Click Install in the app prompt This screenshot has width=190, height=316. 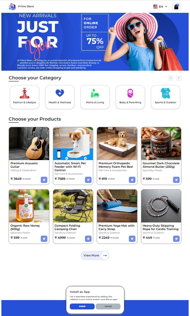[82, 306]
